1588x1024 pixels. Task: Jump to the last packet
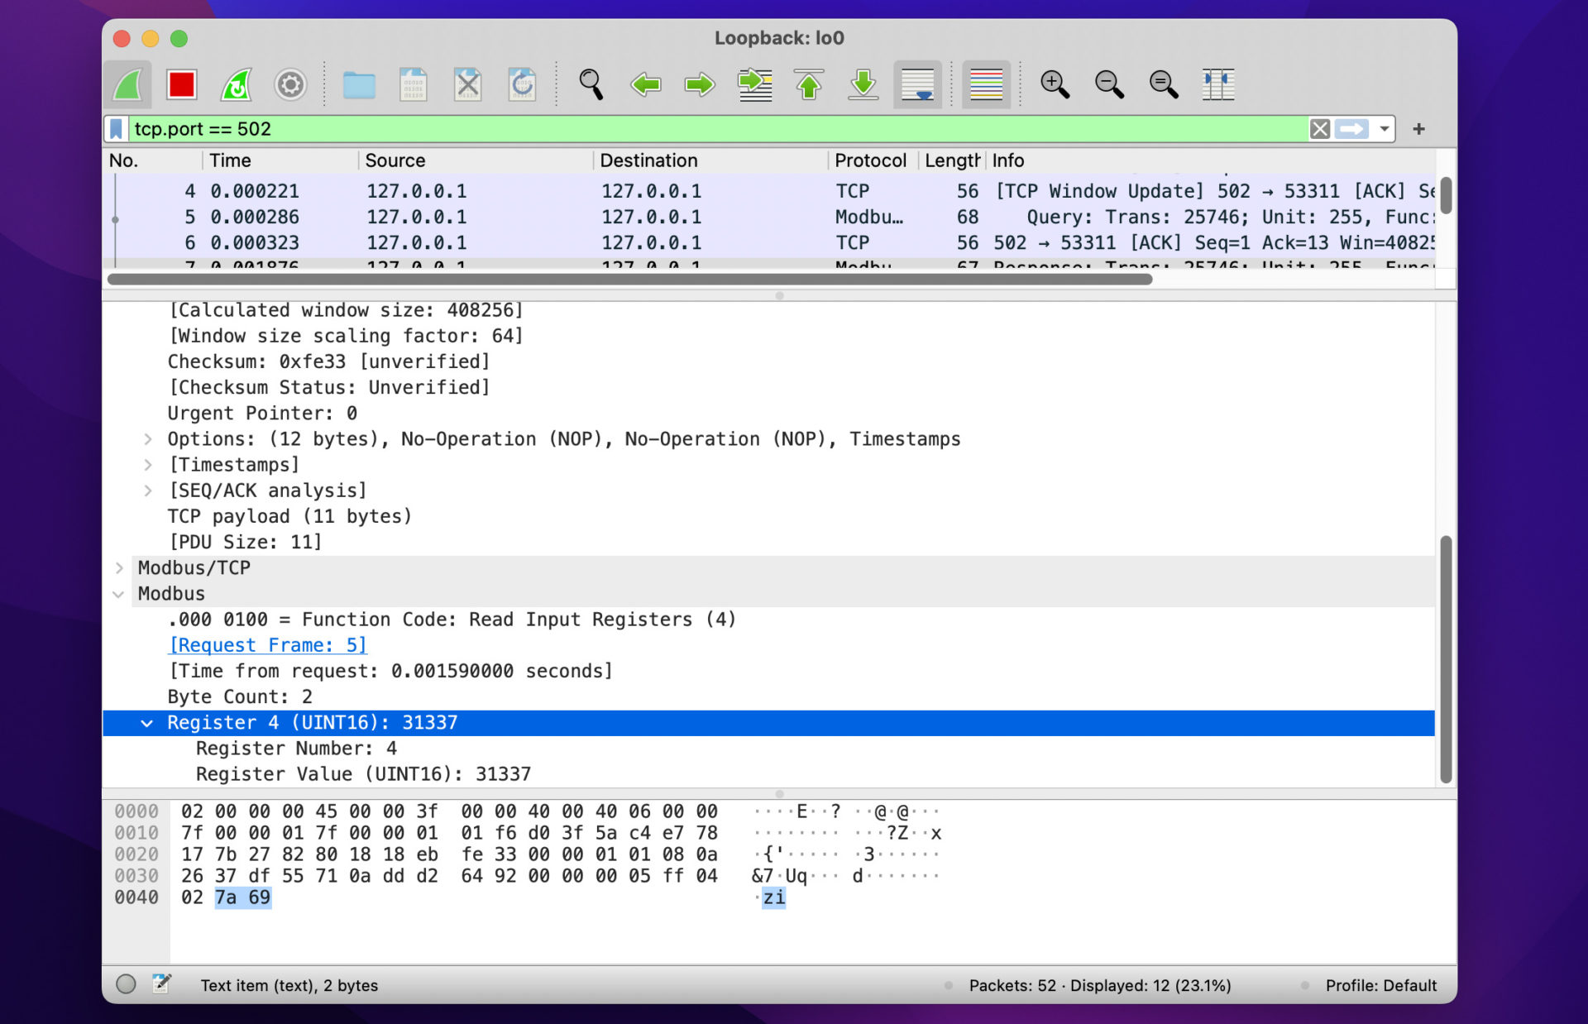(x=863, y=84)
